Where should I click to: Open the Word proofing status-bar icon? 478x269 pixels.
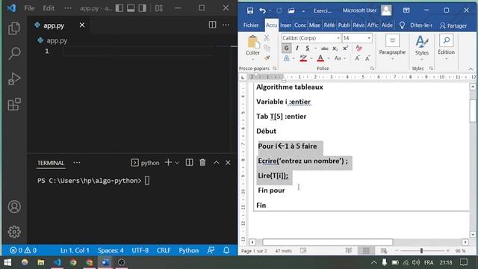tap(303, 251)
